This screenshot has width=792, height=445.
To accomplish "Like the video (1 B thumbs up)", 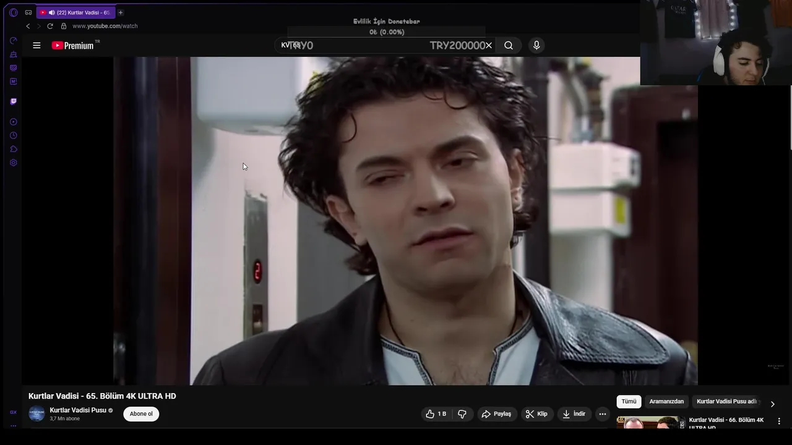I will 436,414.
